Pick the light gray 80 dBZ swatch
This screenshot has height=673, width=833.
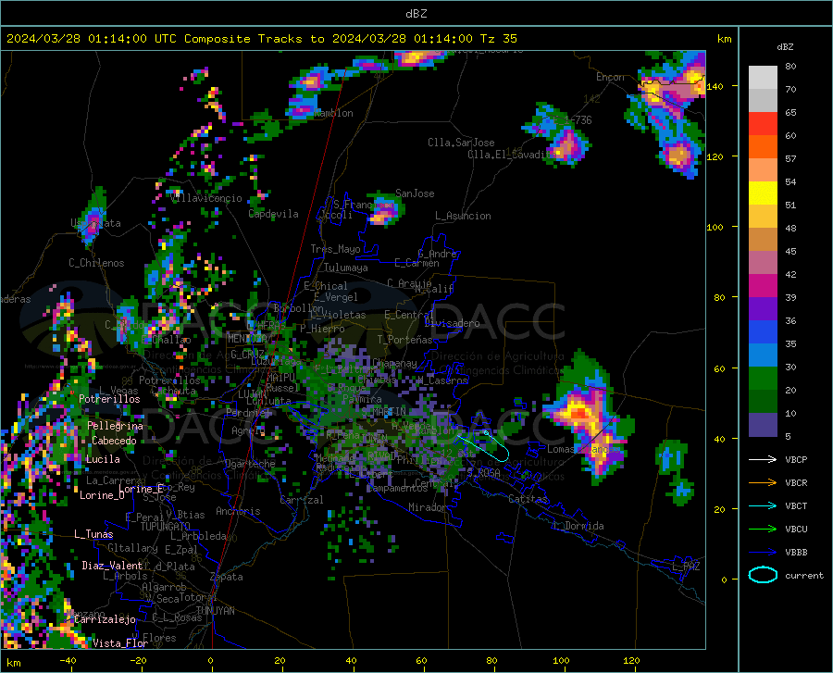pyautogui.click(x=763, y=78)
